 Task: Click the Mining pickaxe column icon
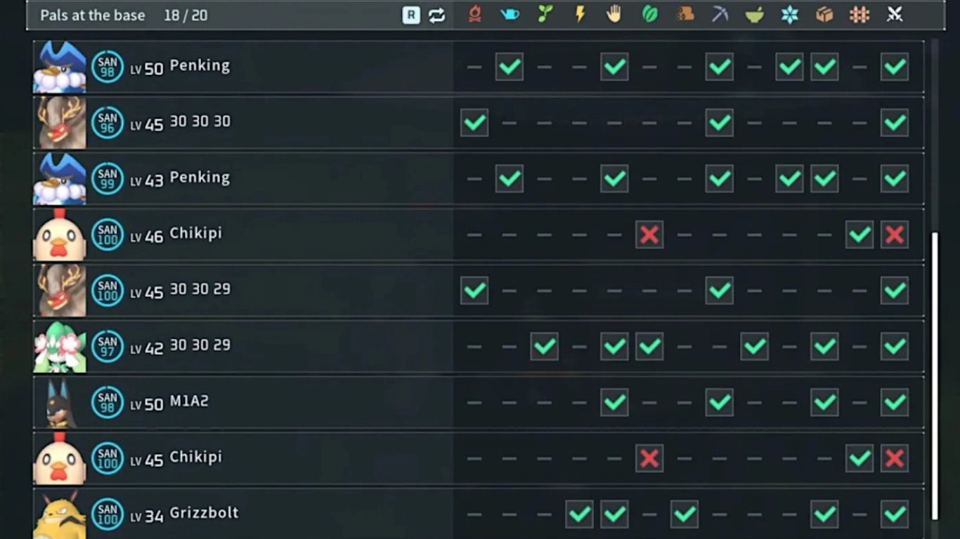[x=720, y=15]
